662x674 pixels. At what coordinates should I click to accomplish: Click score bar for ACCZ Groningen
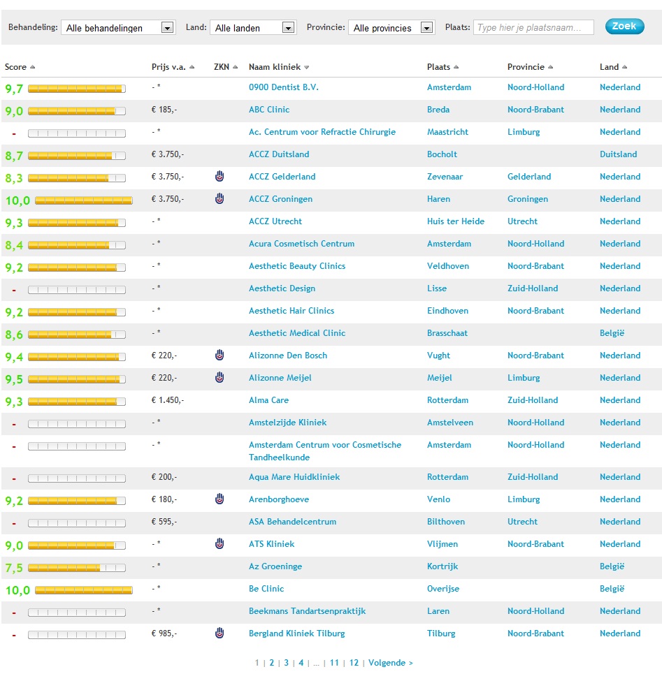83,200
